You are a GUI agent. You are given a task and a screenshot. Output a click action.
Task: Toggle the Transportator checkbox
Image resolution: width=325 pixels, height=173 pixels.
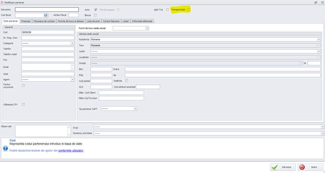(x=189, y=10)
